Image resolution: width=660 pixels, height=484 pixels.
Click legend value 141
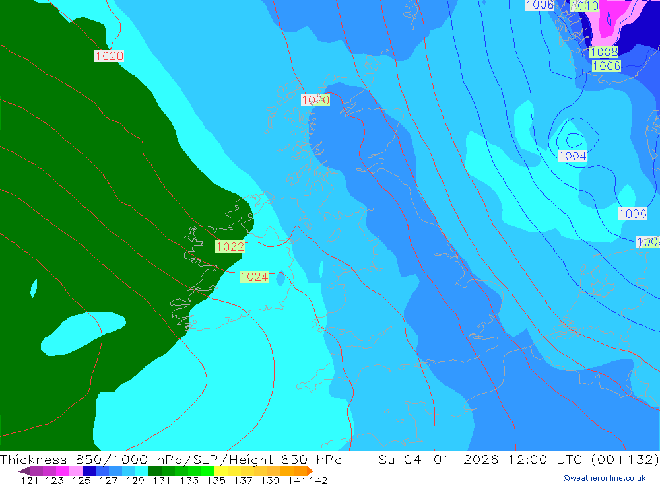pyautogui.click(x=297, y=481)
